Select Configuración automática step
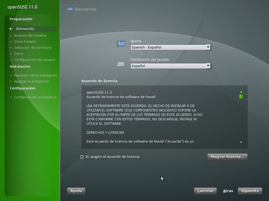This screenshot has height=201, width=269. [35, 97]
